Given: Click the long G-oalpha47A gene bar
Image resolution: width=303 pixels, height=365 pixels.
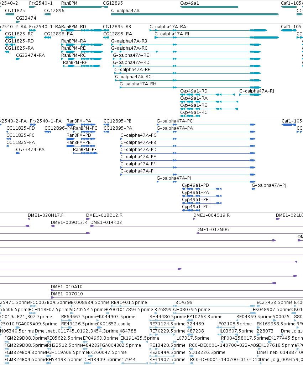Looking at the screenshot, I should [x=195, y=14].
